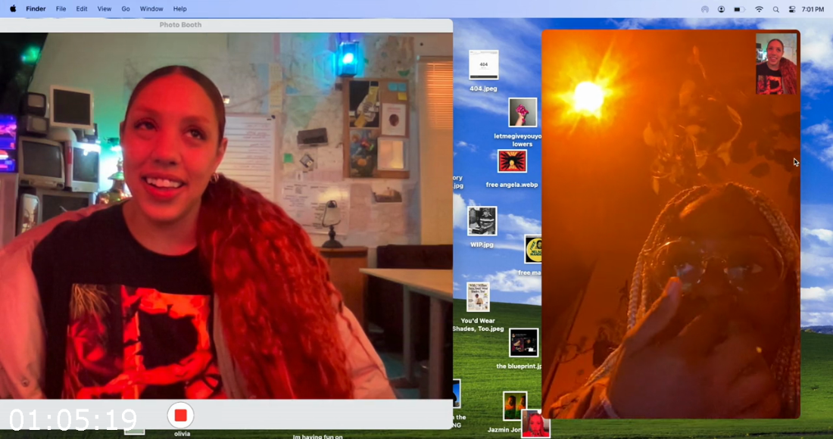Click the olivia label below the record button
Screen dimensions: 833x439
(183, 434)
